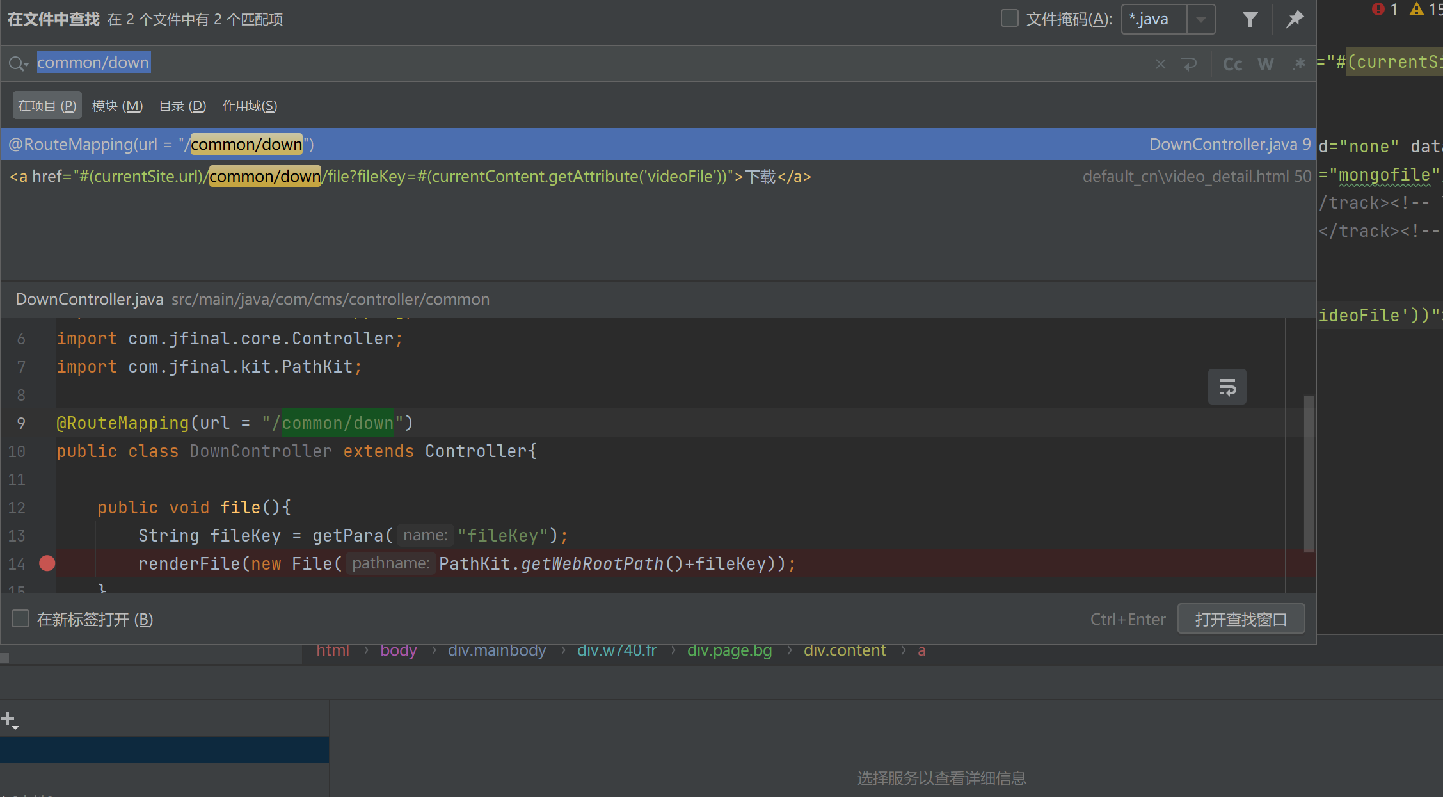Click line number 12 in preview gutter
The width and height of the screenshot is (1443, 797).
[17, 508]
